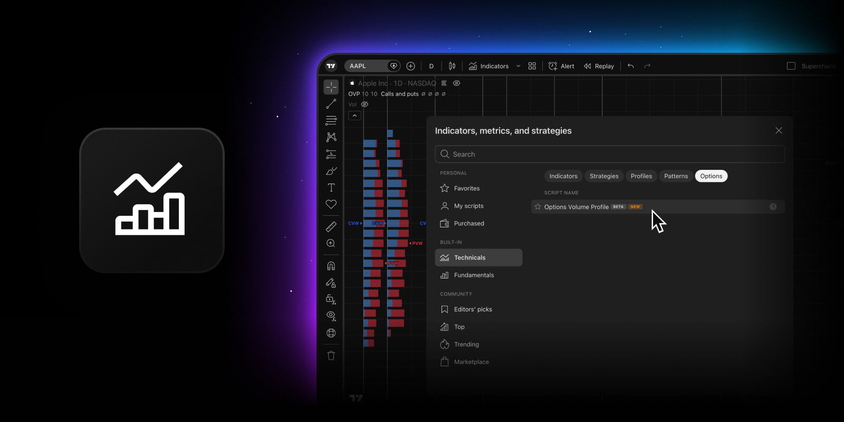Select the trend line drawing tool

click(331, 104)
